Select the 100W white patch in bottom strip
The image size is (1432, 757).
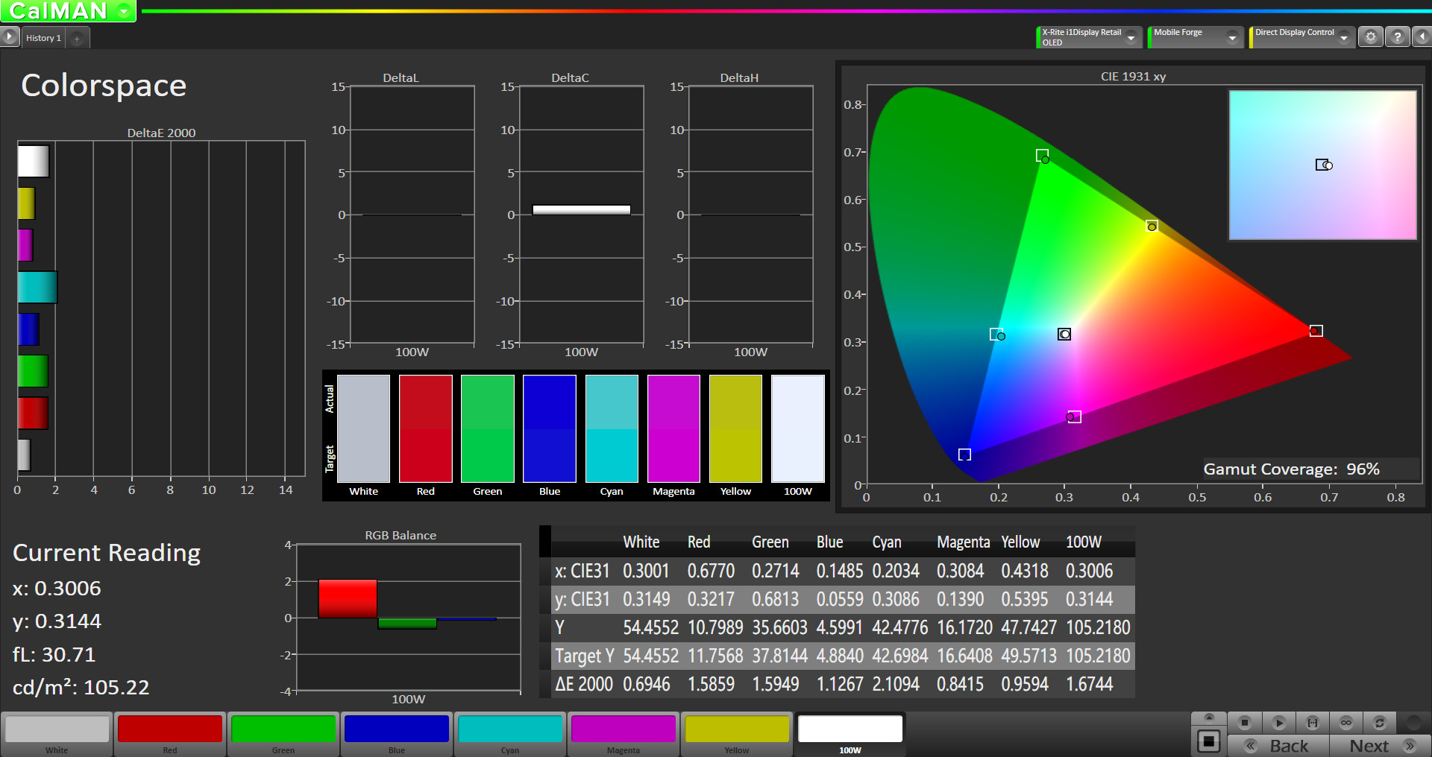click(x=850, y=733)
